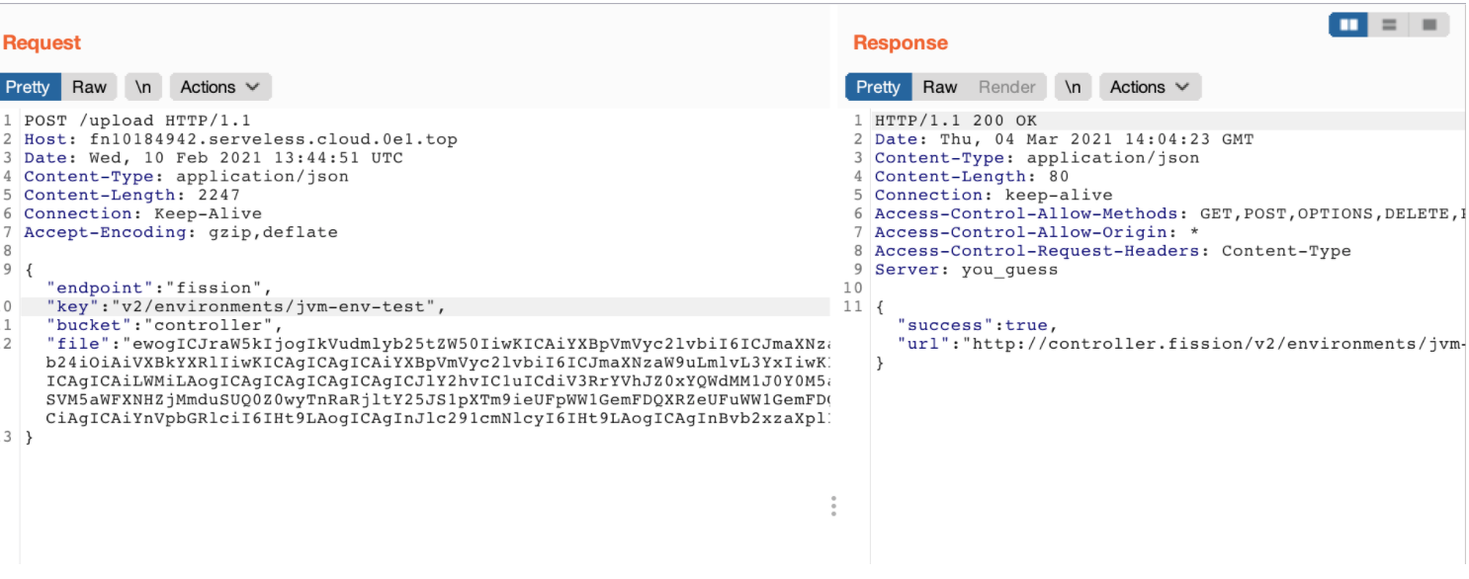
Task: Expand the Response Actions menu
Action: pyautogui.click(x=1150, y=87)
